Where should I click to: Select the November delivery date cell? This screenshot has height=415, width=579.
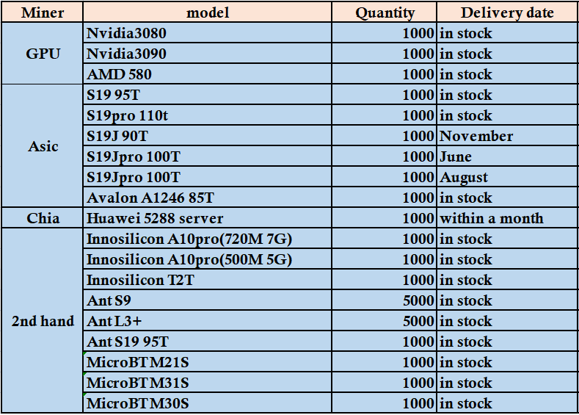tap(507, 136)
